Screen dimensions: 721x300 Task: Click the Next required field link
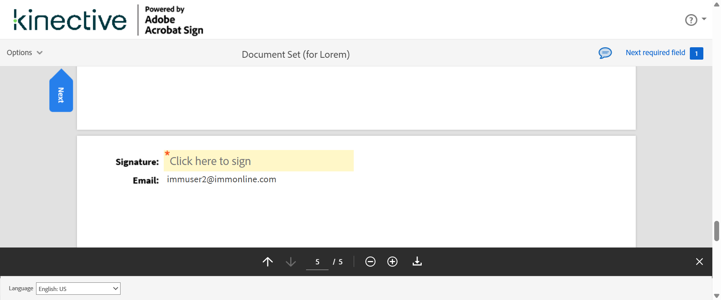655,52
